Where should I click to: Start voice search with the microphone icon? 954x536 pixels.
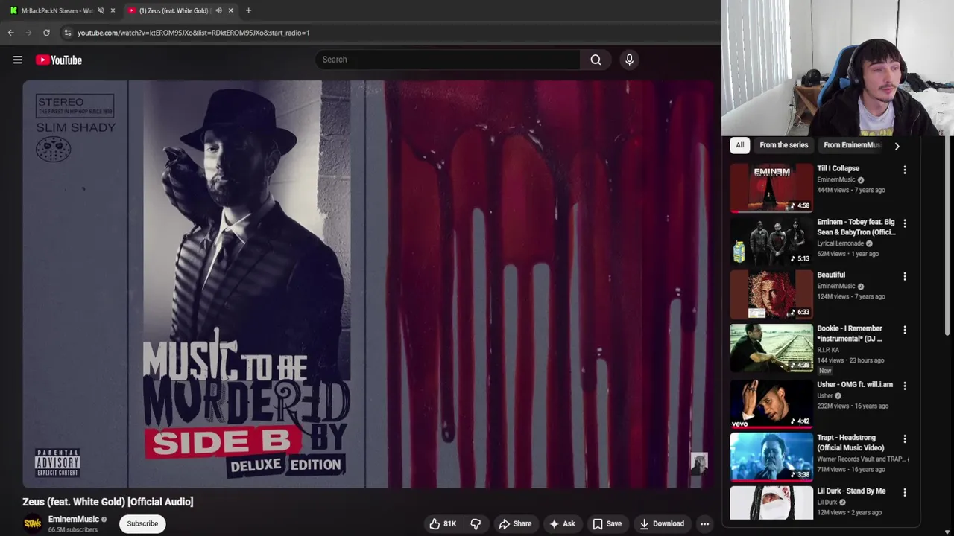point(629,60)
